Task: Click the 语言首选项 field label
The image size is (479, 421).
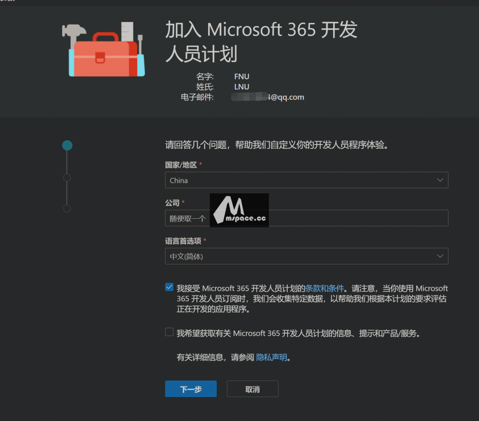Action: pos(183,241)
